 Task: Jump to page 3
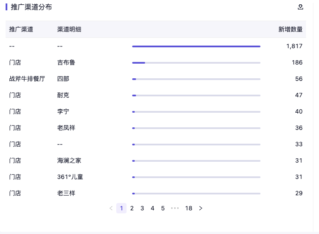point(142,208)
